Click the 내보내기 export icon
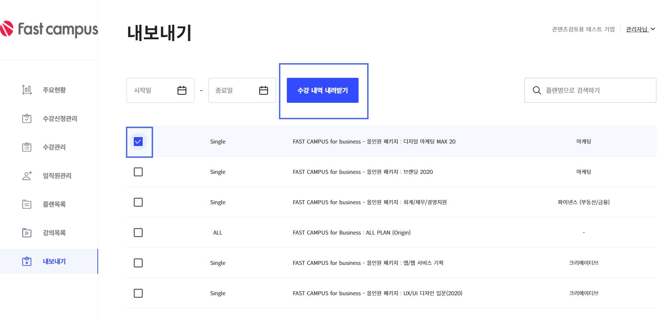This screenshot has height=317, width=670. coord(27,261)
